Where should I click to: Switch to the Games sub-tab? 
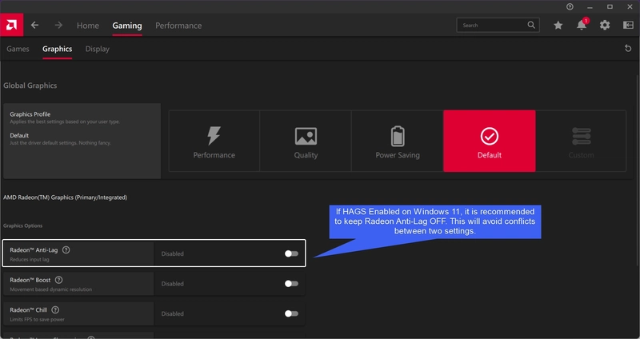(18, 49)
